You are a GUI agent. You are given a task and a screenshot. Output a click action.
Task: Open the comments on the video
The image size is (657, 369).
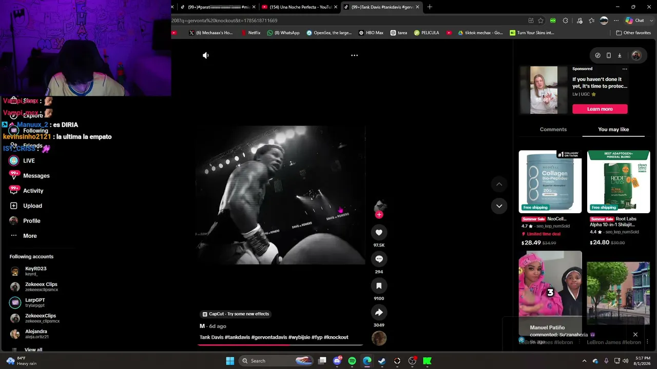click(x=379, y=259)
